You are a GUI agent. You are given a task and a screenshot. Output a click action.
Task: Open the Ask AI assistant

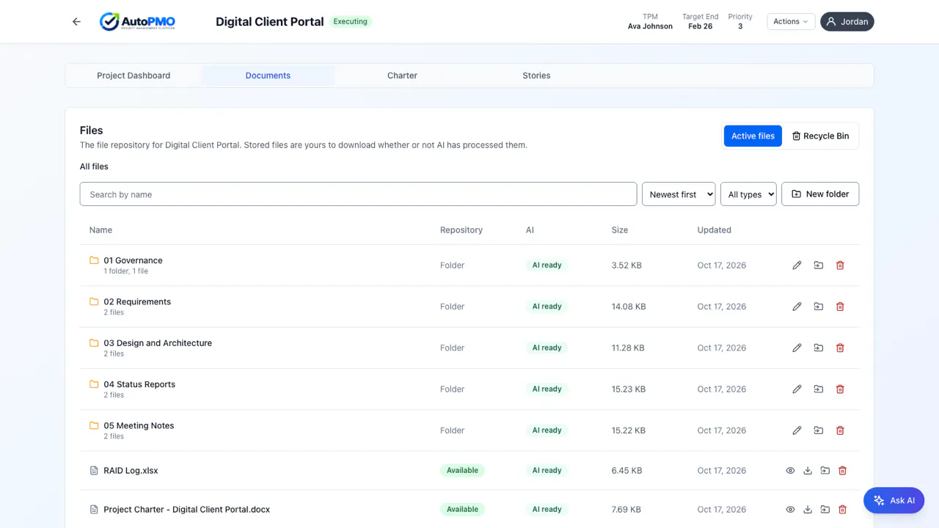coord(894,500)
